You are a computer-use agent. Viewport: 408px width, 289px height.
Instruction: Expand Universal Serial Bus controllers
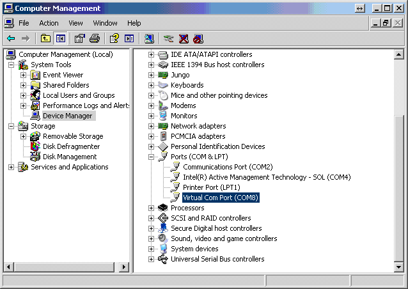tap(152, 259)
